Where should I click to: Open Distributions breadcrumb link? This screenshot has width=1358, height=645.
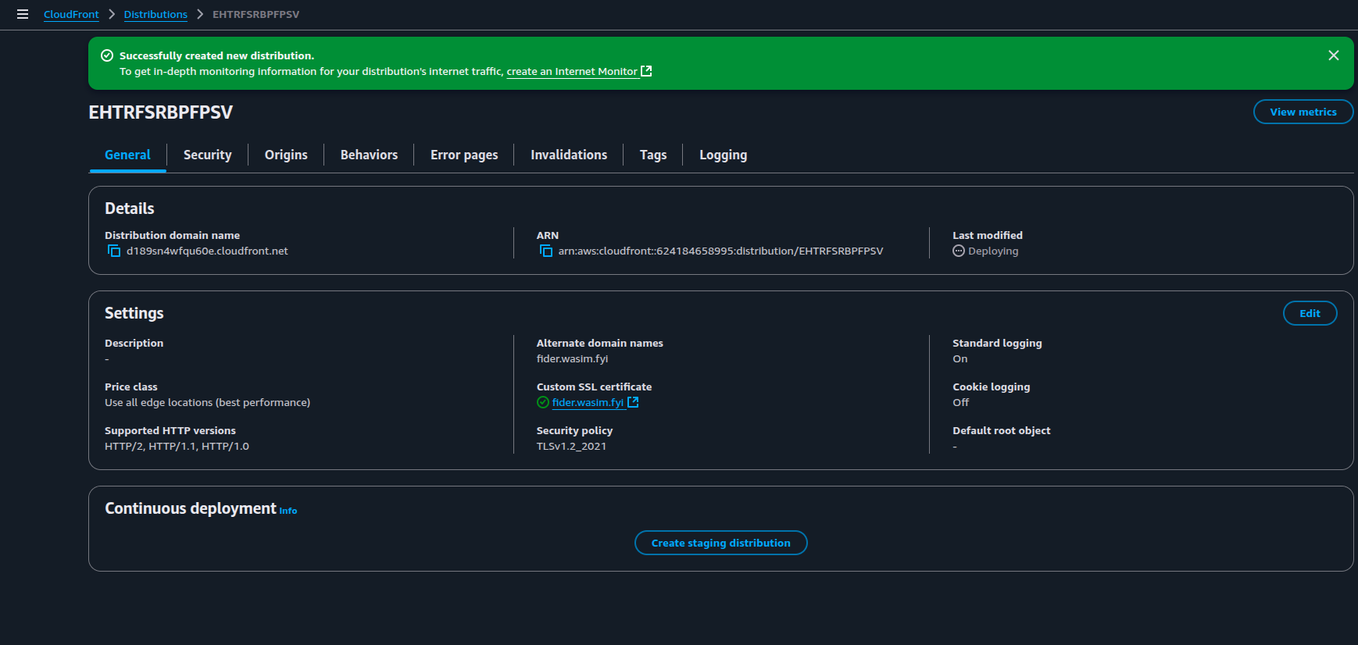155,14
